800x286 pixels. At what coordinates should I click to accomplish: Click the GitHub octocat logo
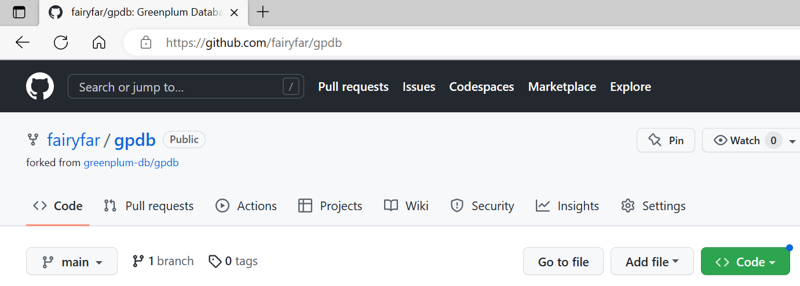[40, 87]
